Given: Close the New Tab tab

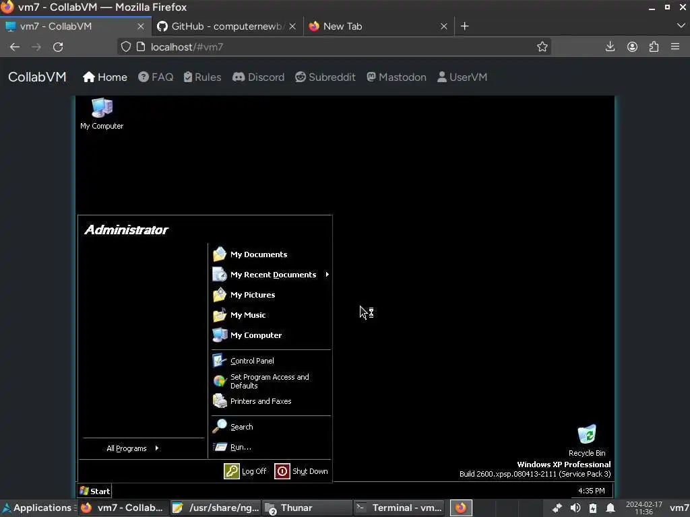Looking at the screenshot, I should tap(443, 26).
